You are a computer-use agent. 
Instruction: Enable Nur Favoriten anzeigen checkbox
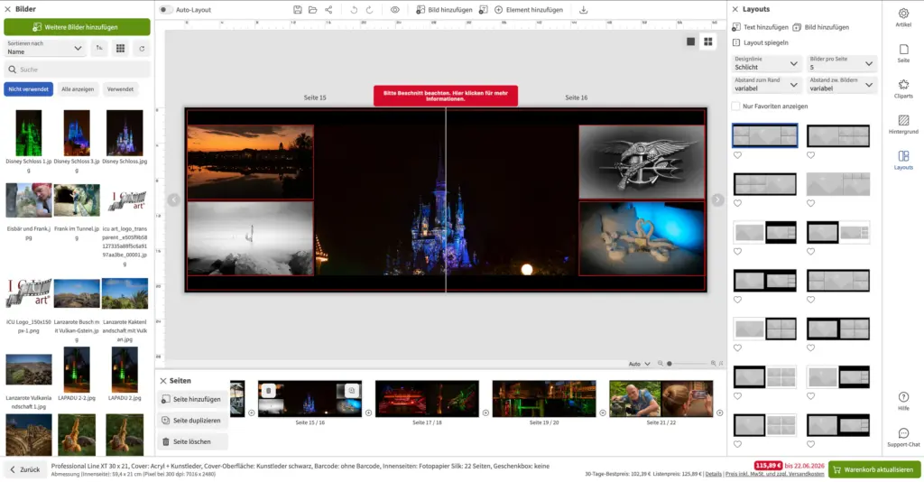[735, 107]
